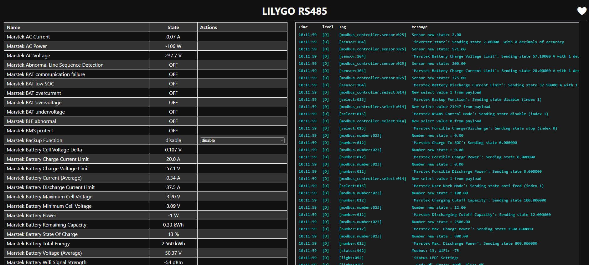Click Marstek Battery Maximum Cell Voltage
Screen dimensions: 589x265
pyautogui.click(x=49, y=196)
